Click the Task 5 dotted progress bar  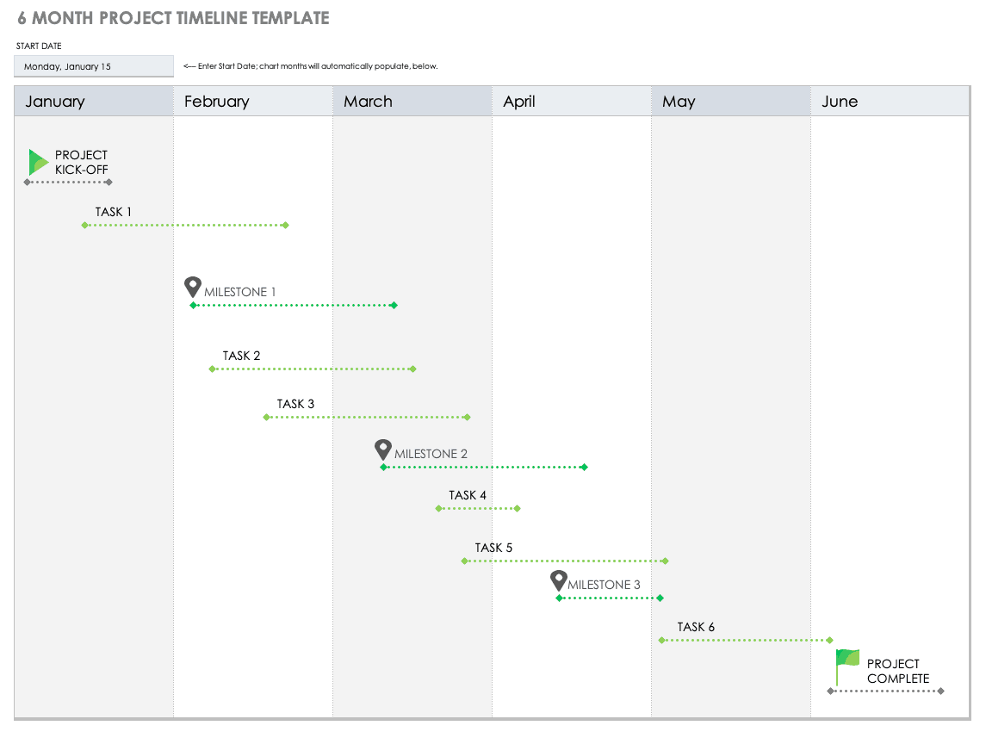tap(564, 560)
